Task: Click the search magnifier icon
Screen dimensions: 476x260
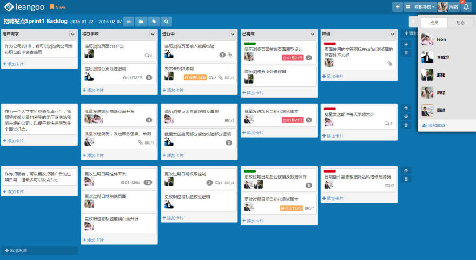Action: [x=167, y=22]
